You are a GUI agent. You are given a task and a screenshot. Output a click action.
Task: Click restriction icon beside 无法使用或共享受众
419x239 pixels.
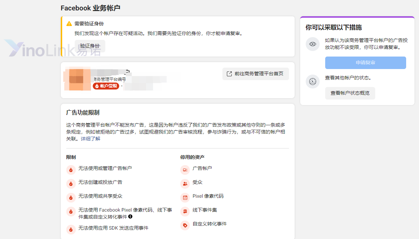point(71,198)
